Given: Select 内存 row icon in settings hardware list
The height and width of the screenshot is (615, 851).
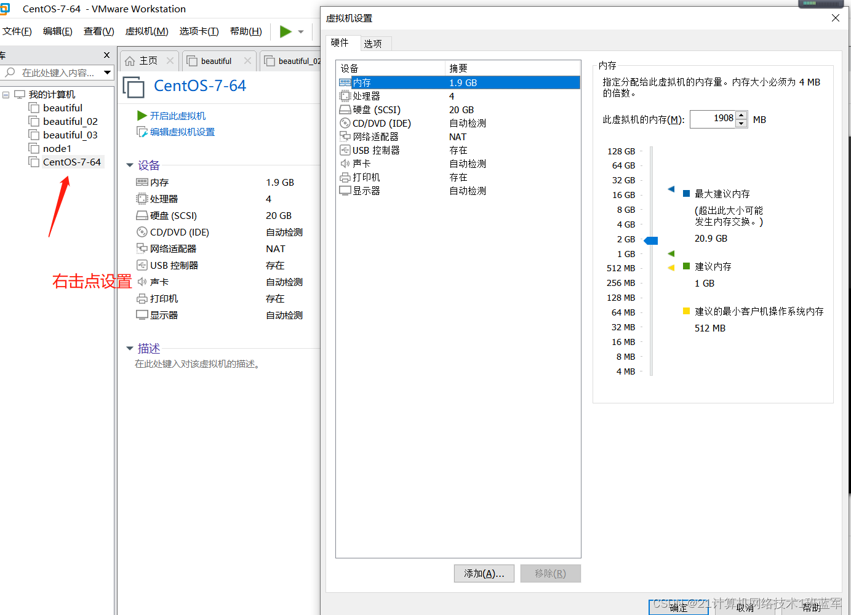Looking at the screenshot, I should (345, 82).
